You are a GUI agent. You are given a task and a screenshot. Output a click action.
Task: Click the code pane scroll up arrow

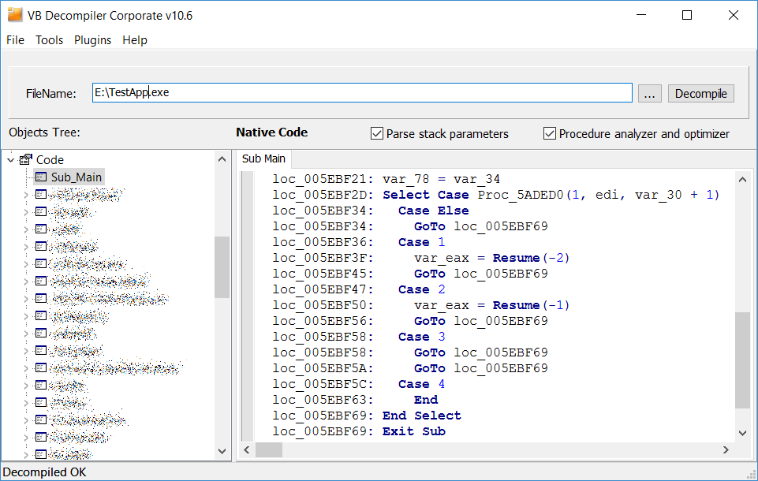point(742,179)
